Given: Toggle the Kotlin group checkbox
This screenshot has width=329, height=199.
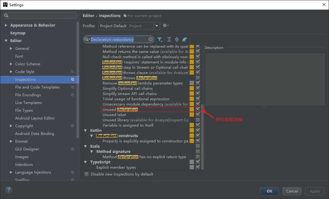Looking at the screenshot, I should (x=198, y=130).
